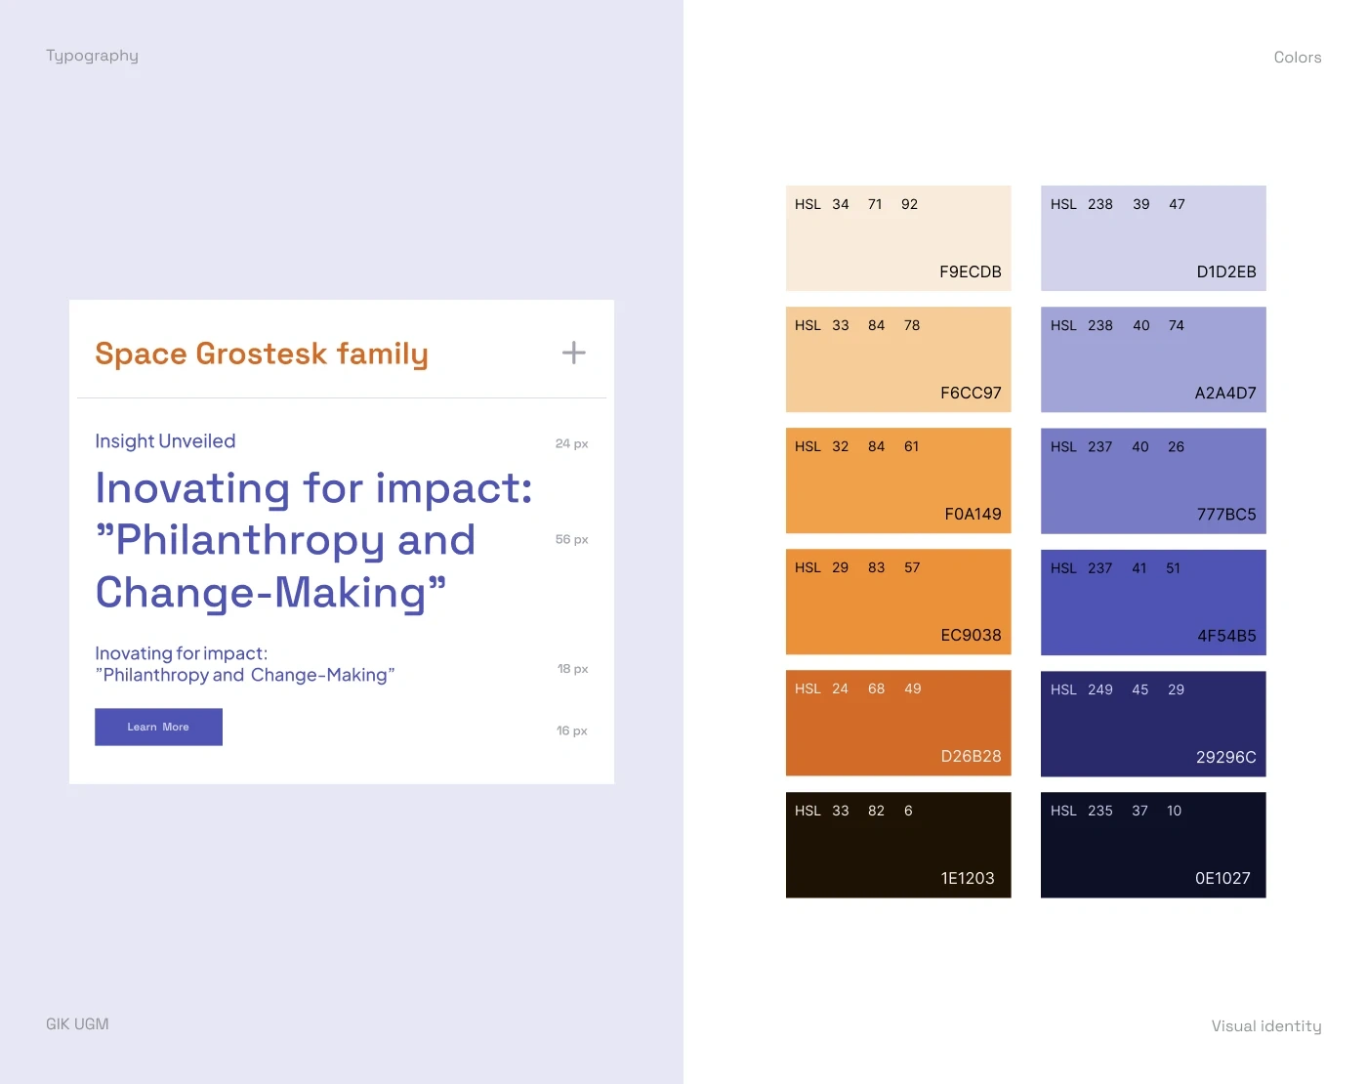
Task: Click the Space Grostesk family heading
Action: tap(262, 354)
